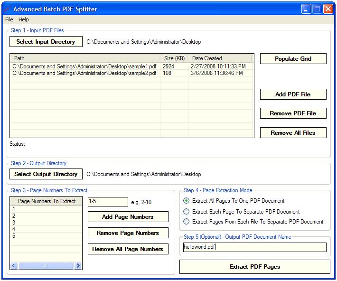Image resolution: width=337 pixels, height=281 pixels.
Task: Select sample2.pdf row in file grid
Action: tap(84, 73)
